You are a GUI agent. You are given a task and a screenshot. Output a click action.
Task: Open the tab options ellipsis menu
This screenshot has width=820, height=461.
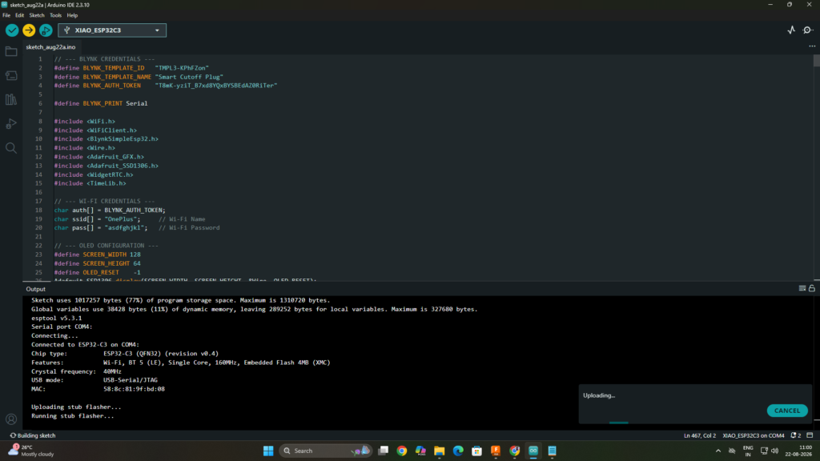[x=812, y=46]
